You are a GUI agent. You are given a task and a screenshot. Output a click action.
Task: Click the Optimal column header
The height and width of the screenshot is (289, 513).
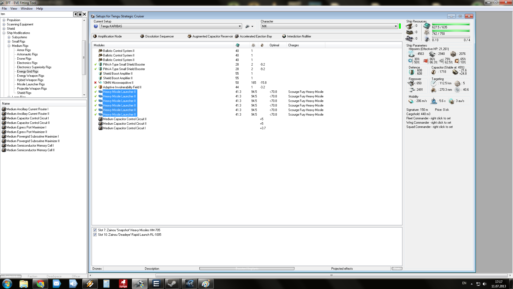tap(277, 45)
